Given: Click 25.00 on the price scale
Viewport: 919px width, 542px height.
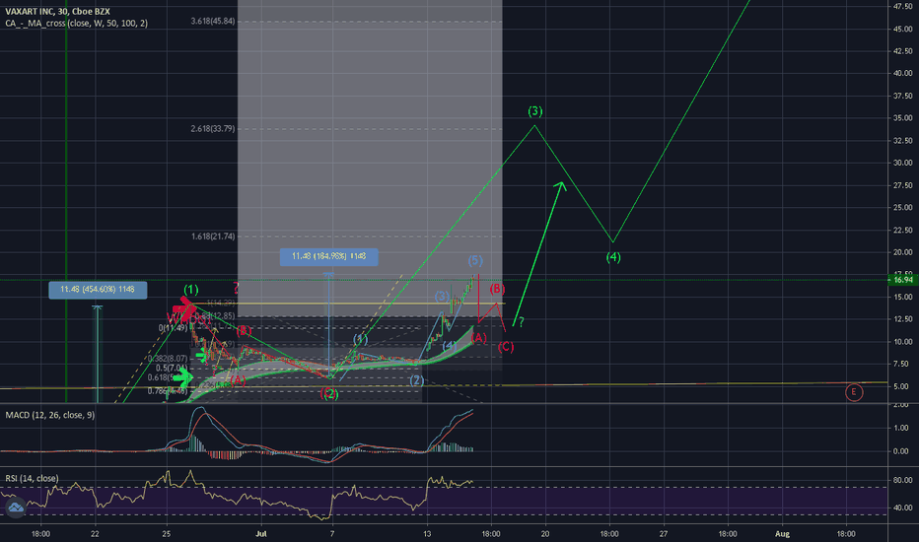Looking at the screenshot, I should (902, 207).
